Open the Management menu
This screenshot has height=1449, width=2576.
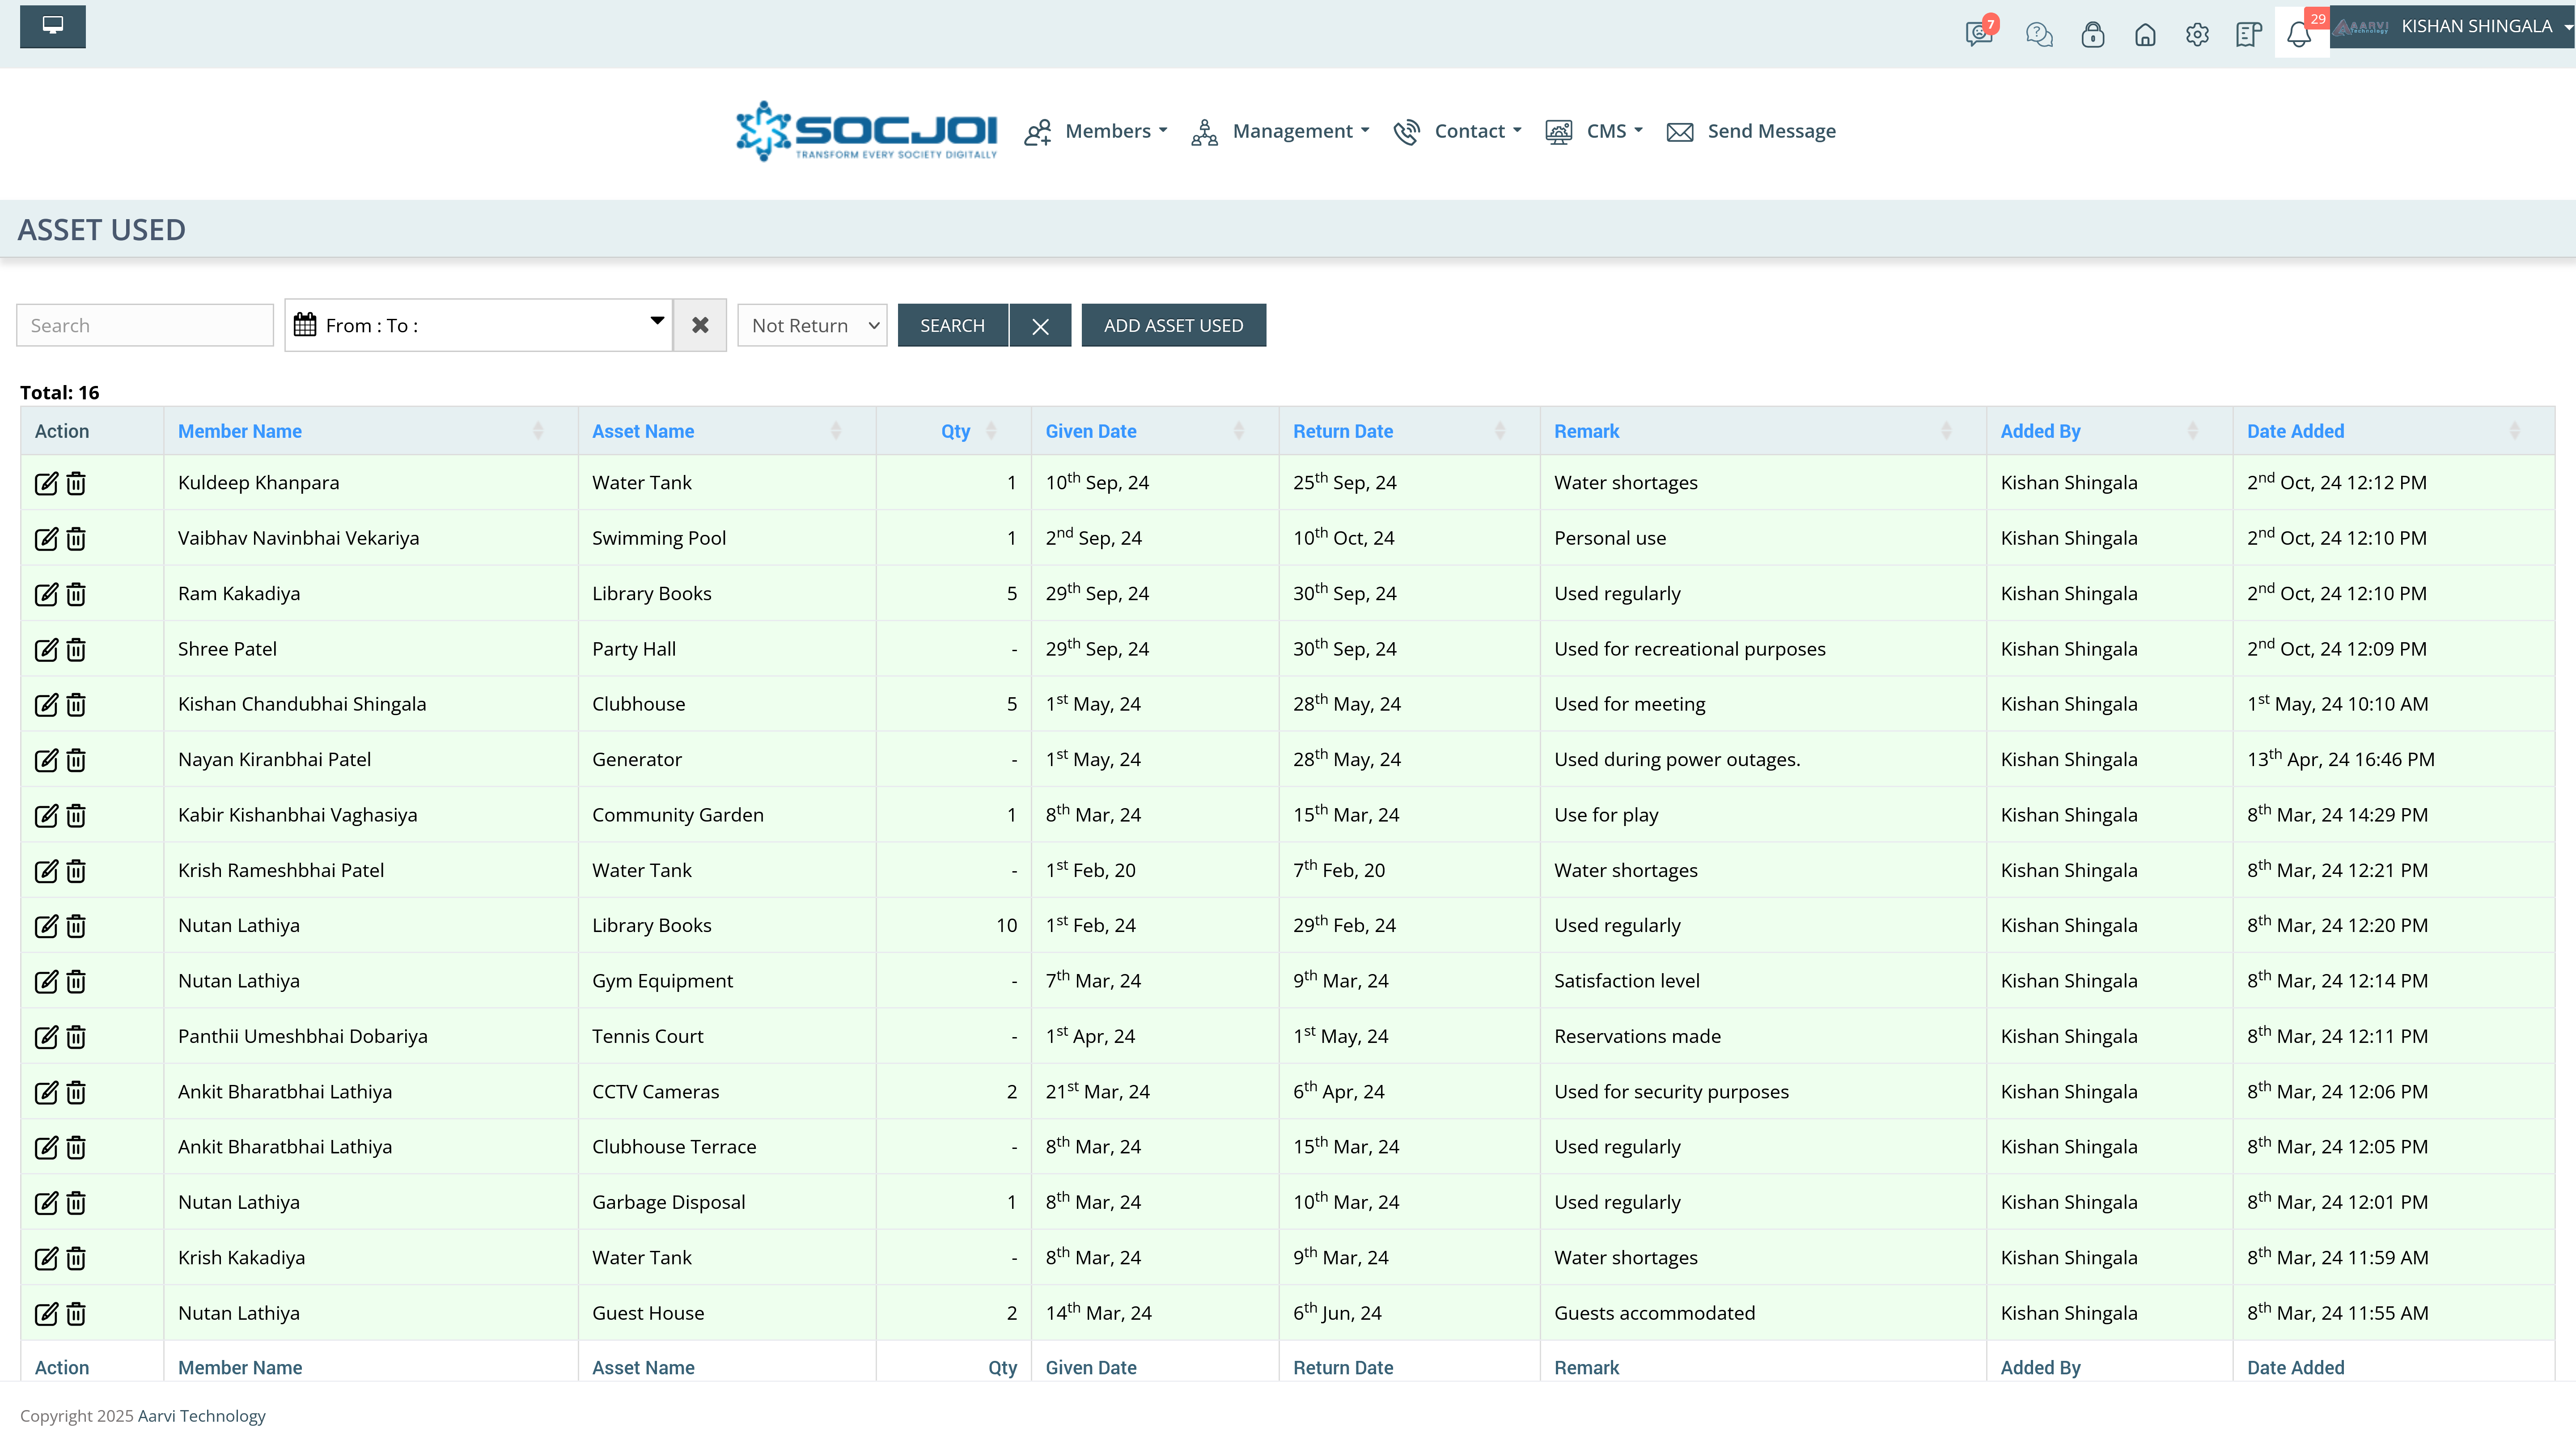1280,131
